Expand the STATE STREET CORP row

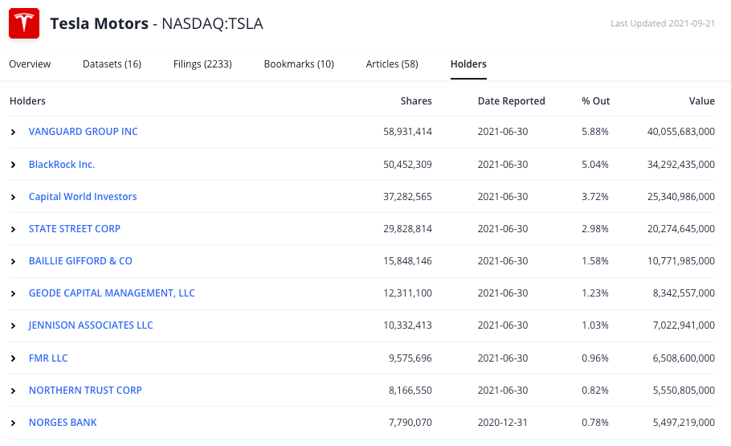coord(13,229)
